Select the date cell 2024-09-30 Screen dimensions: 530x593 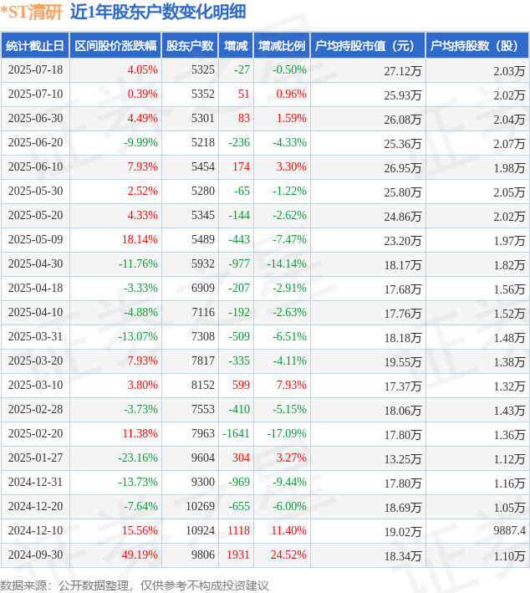pos(36,555)
